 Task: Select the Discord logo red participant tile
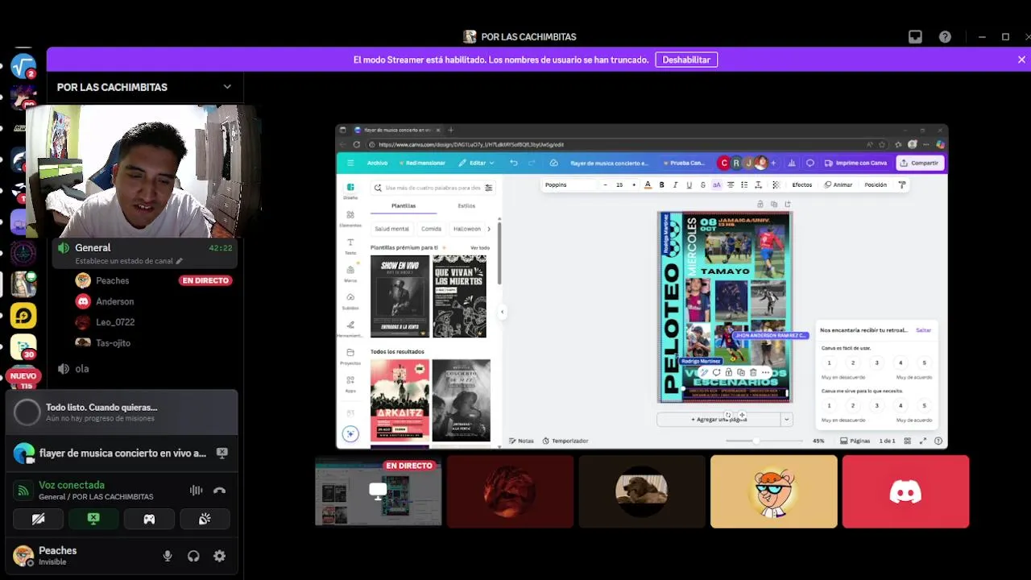905,491
